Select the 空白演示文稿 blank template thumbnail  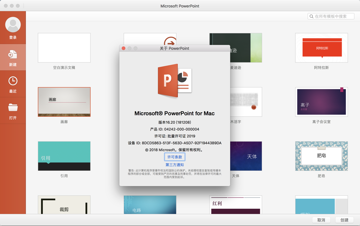point(64,48)
